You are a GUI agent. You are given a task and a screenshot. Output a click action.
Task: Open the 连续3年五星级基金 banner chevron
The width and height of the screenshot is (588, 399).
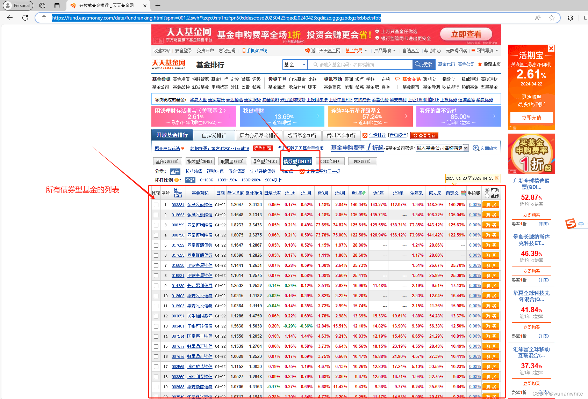(406, 116)
